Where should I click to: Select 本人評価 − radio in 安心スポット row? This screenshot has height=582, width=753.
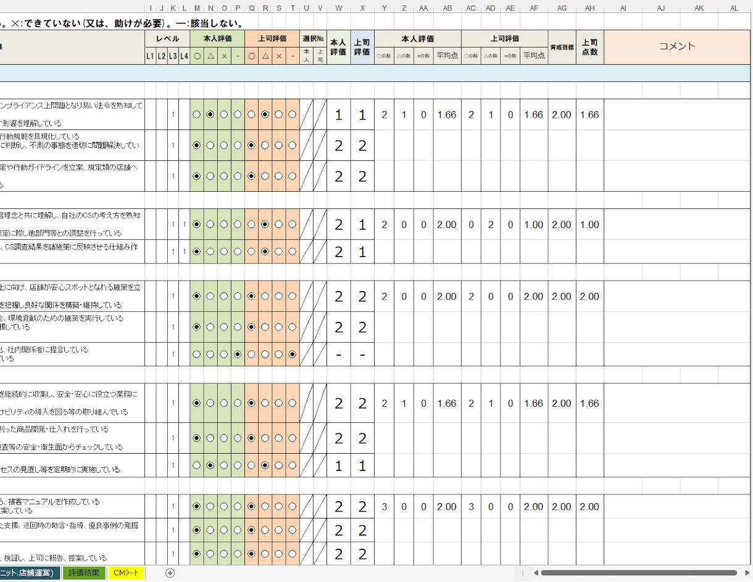238,297
